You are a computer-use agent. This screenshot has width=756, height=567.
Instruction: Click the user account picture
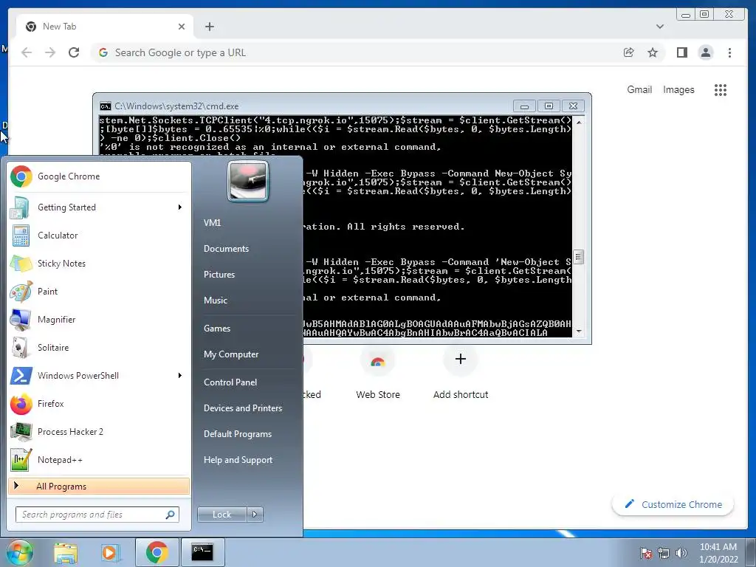tap(248, 181)
